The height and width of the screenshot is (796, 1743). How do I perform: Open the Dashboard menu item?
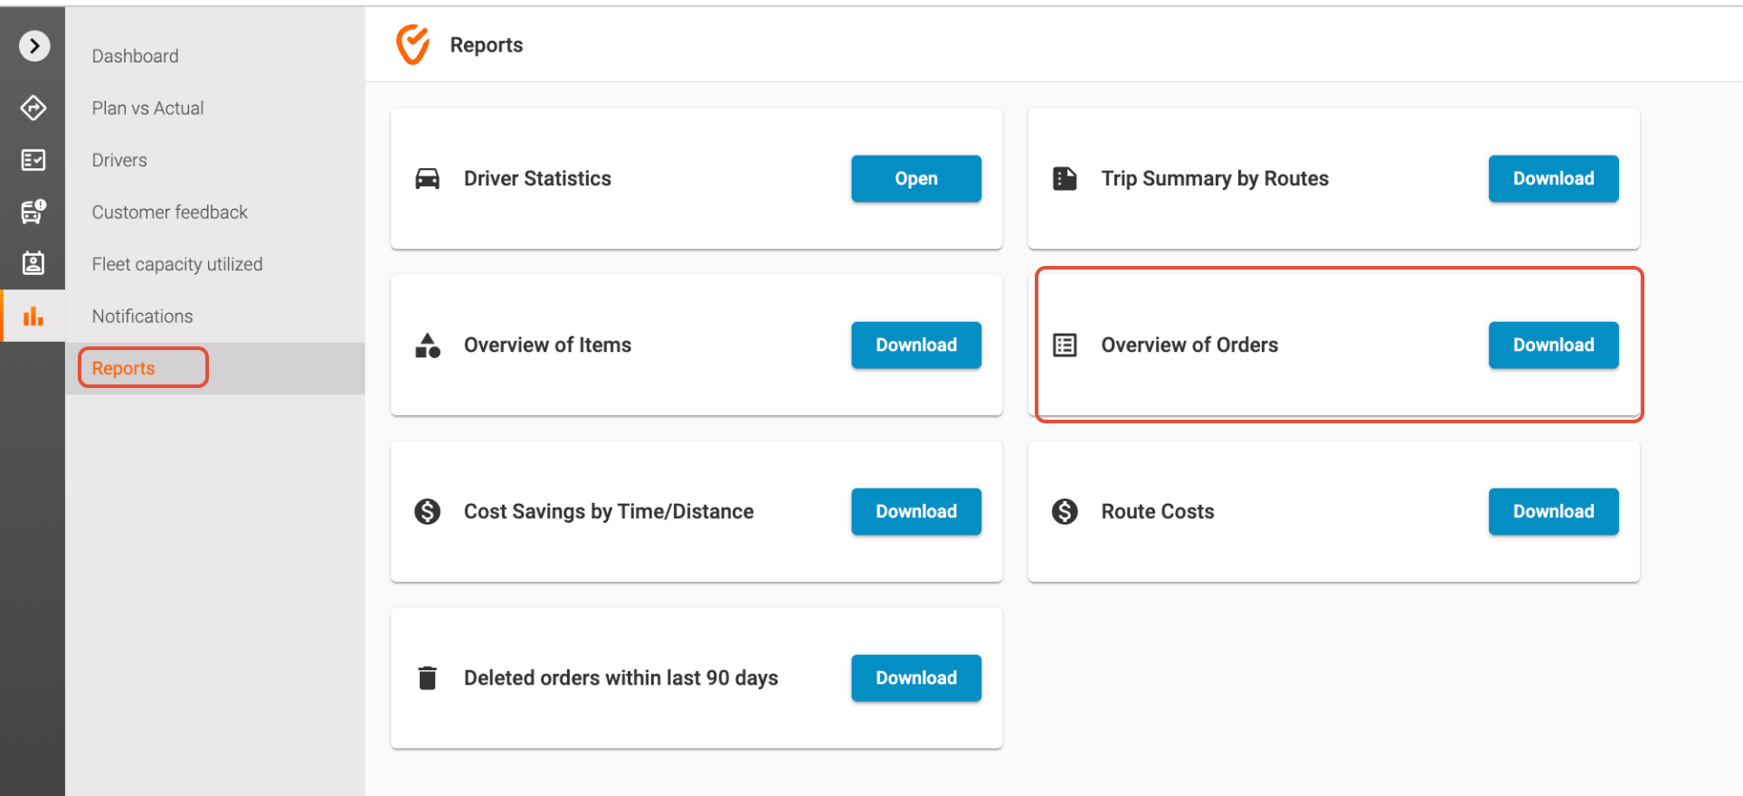136,56
